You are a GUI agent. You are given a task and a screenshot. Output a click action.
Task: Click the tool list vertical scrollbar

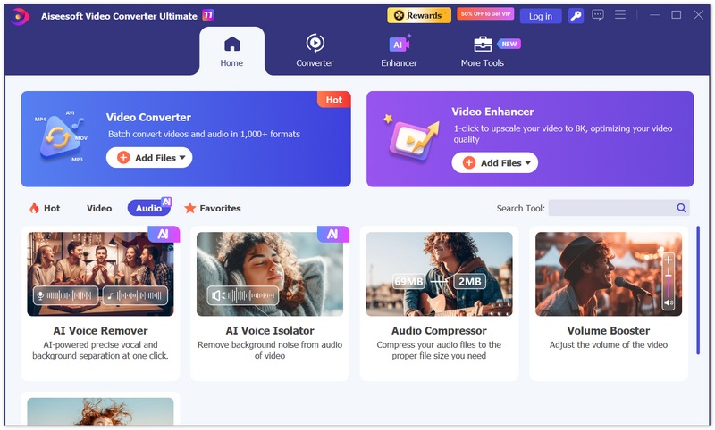coord(698,290)
